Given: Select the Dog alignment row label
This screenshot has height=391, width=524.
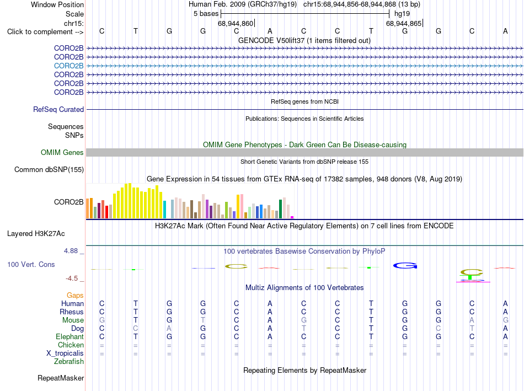Looking at the screenshot, I should pos(77,329).
